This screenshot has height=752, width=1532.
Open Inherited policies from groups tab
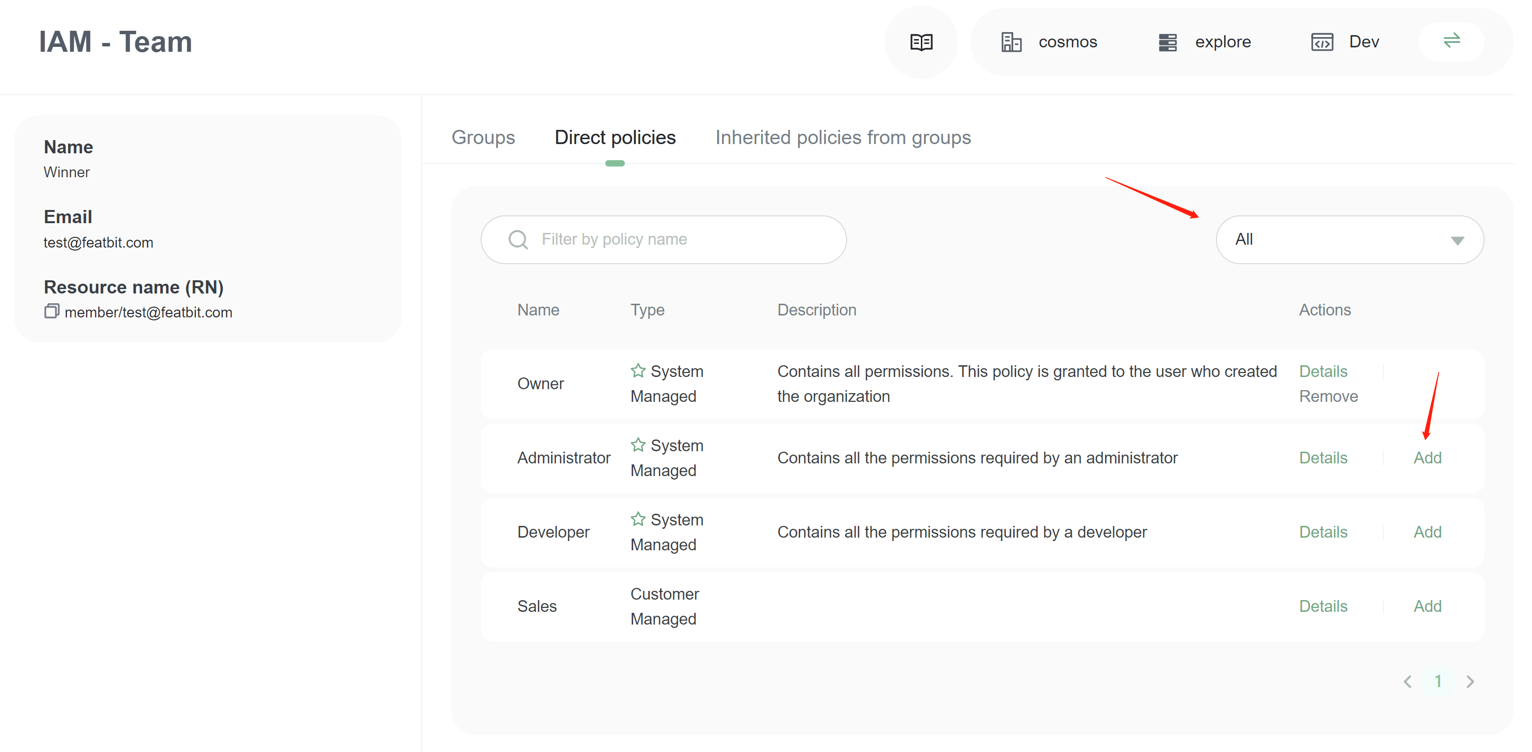[x=842, y=137]
